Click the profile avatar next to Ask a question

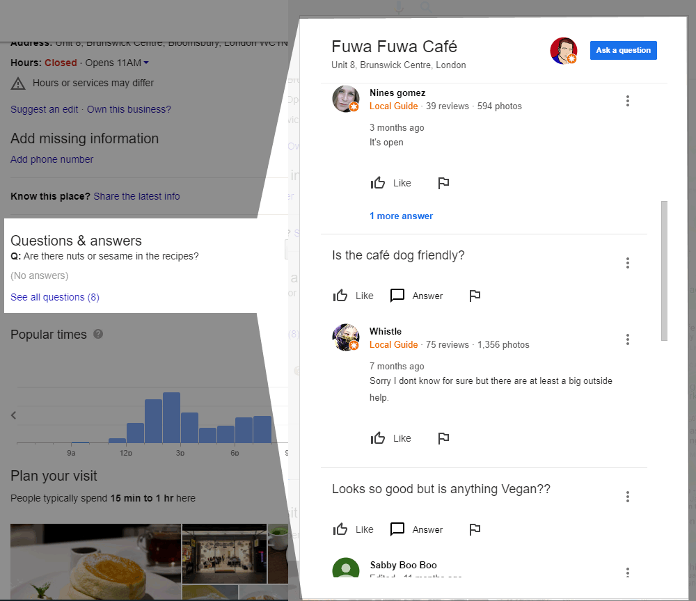(564, 50)
